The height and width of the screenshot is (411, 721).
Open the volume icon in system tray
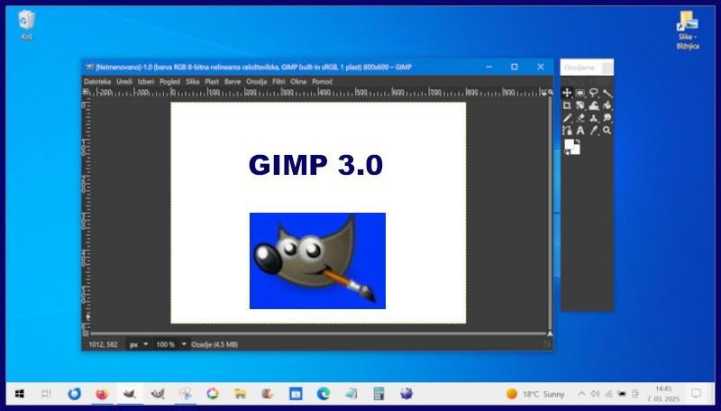(595, 394)
